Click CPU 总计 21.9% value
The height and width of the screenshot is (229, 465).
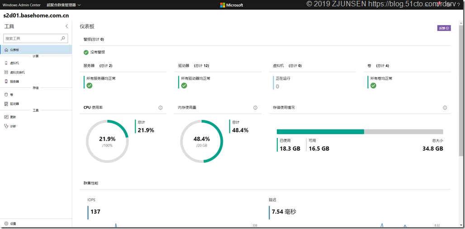146,130
